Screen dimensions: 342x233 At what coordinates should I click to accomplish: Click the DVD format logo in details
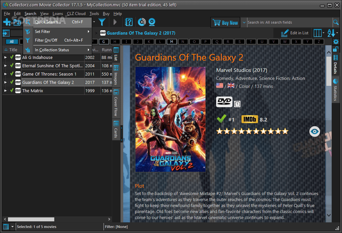pos(224,102)
